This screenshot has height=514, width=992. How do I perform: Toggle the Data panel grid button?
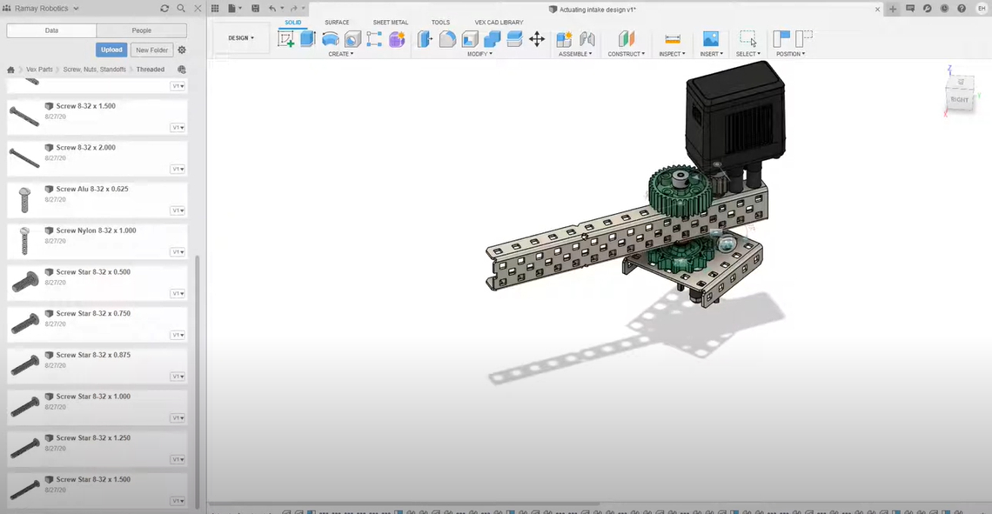(215, 8)
